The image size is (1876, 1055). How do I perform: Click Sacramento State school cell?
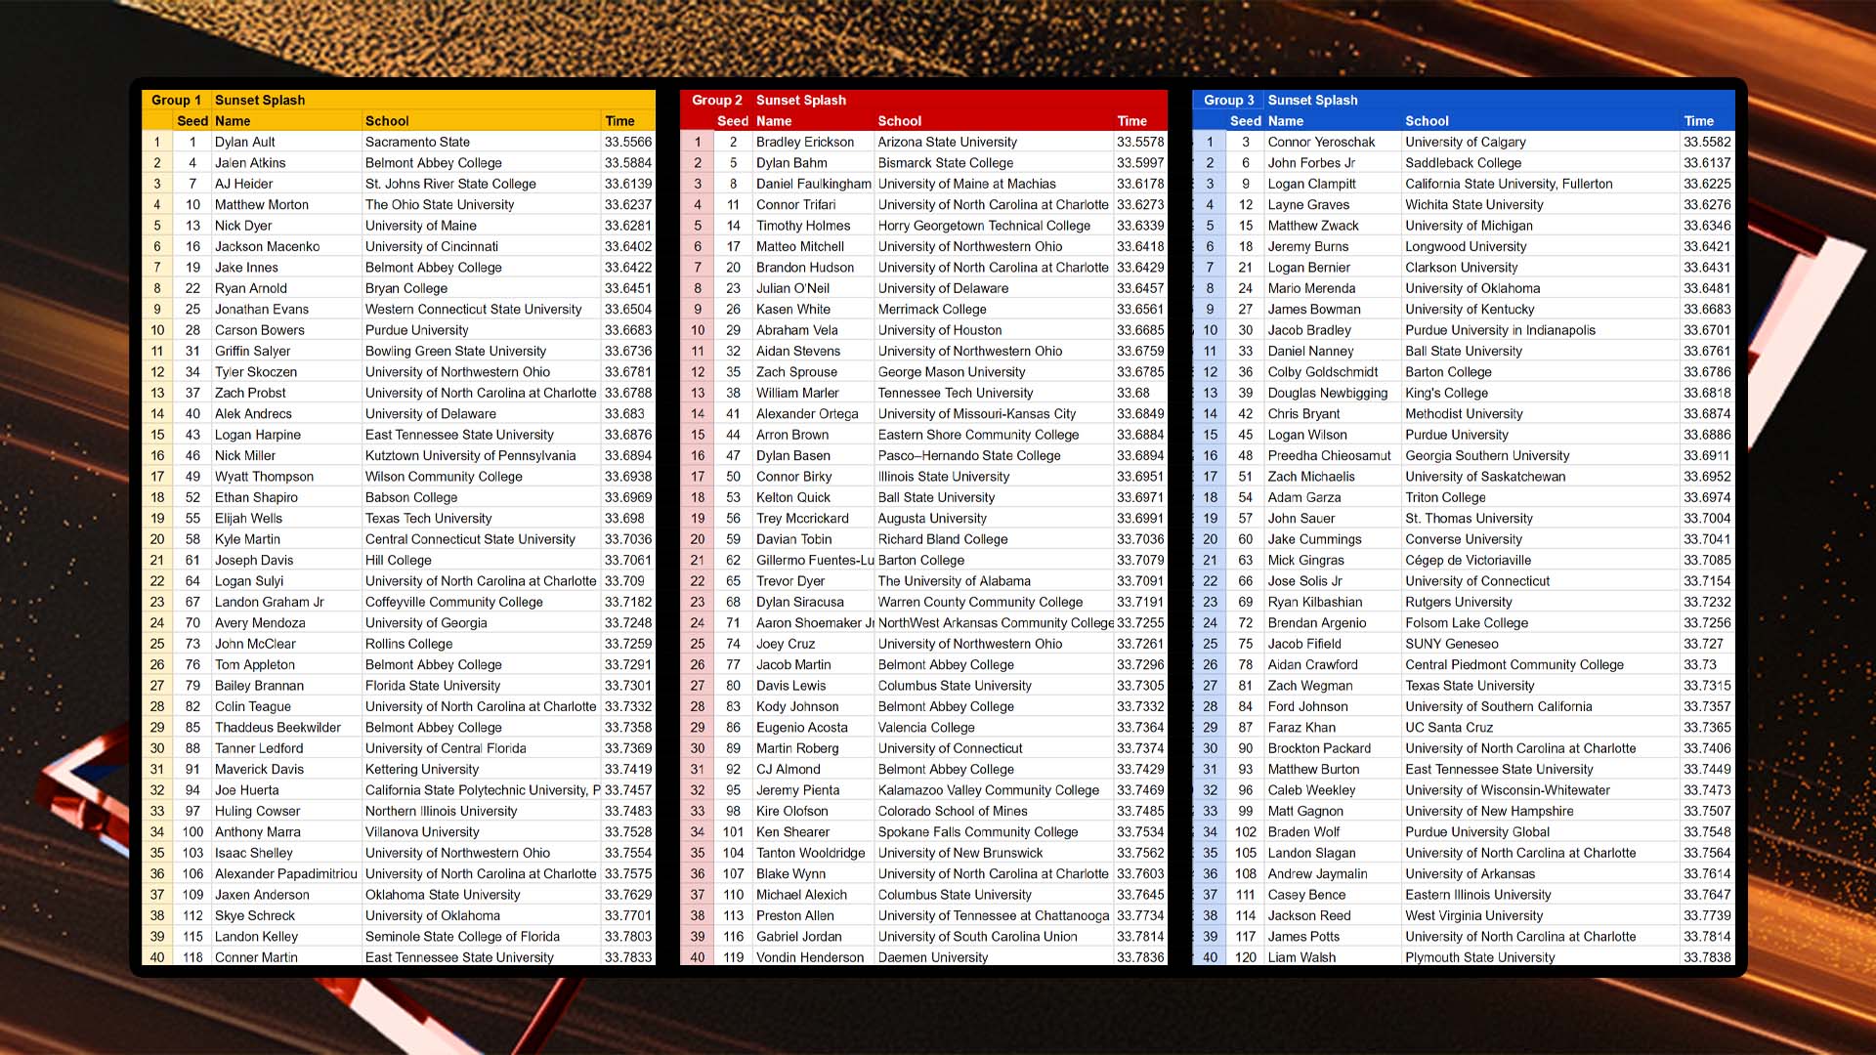[x=417, y=142]
